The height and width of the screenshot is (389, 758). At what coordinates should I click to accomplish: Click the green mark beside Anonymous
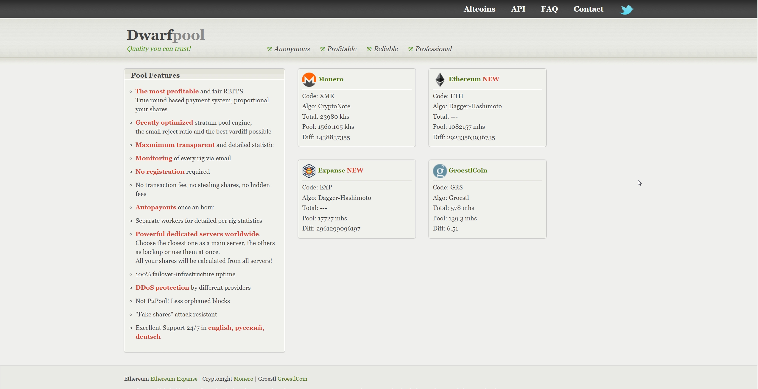point(270,49)
